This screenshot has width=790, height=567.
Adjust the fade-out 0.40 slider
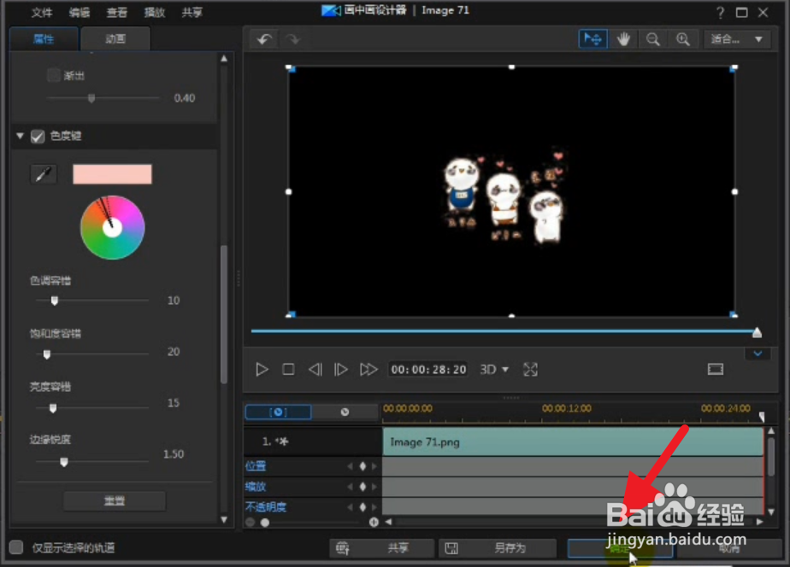pos(91,98)
